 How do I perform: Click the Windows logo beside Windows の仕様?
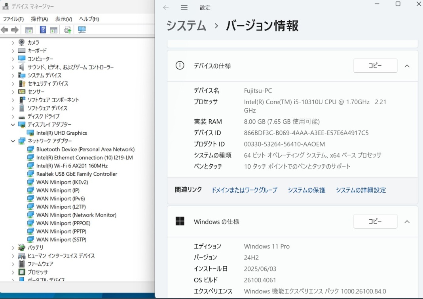tap(180, 221)
